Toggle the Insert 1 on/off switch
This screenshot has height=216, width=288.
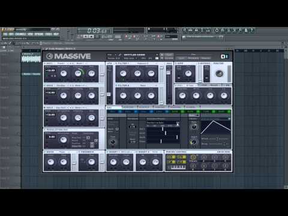click(107, 152)
